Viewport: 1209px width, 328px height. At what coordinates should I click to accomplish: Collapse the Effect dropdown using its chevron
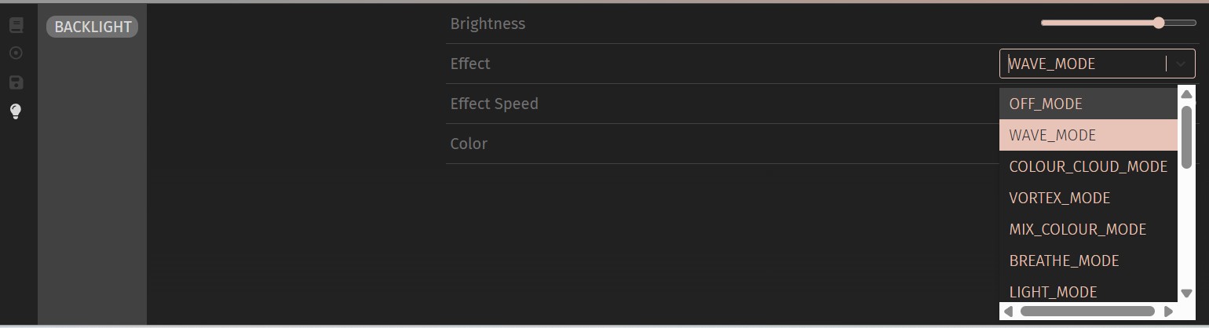point(1180,64)
